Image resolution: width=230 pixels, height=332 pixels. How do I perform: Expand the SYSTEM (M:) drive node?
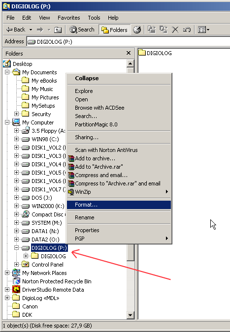tap(17, 223)
